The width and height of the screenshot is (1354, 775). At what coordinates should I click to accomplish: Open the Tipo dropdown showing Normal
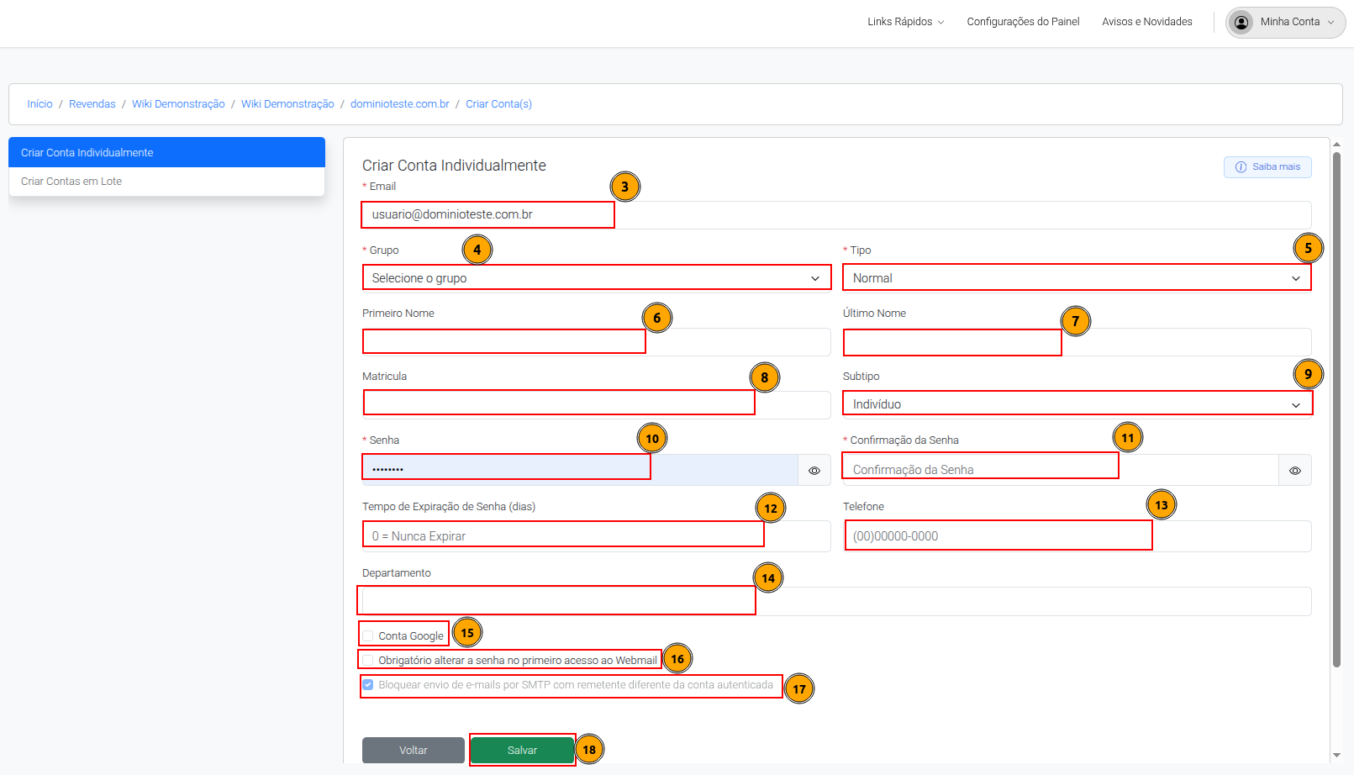pyautogui.click(x=1077, y=278)
